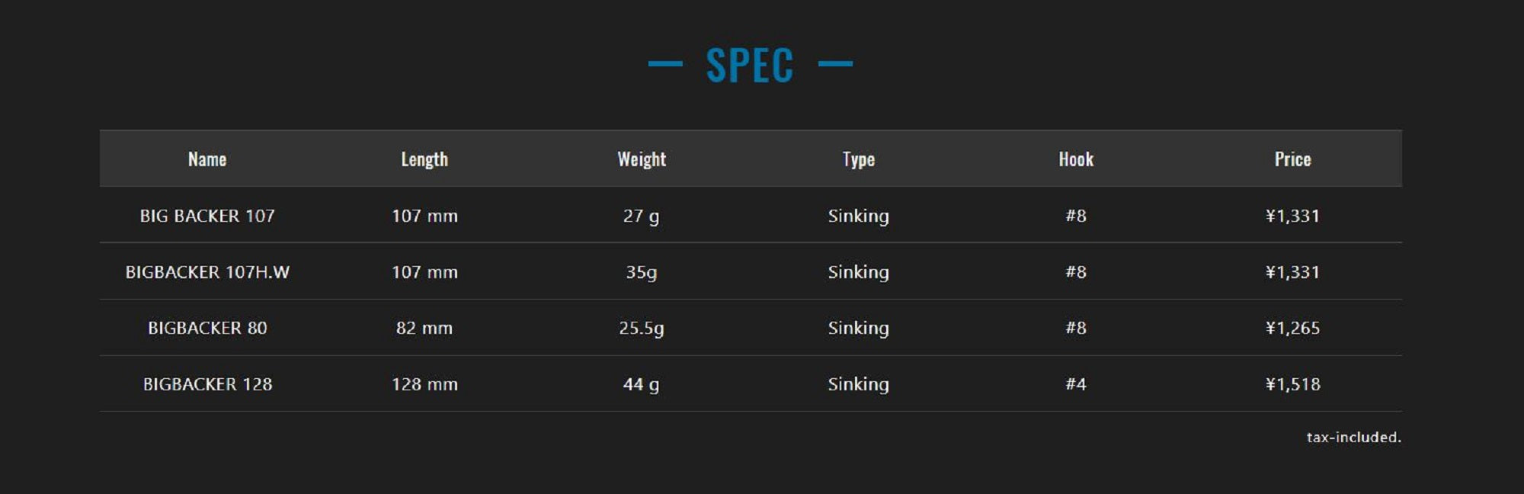
Task: Click the Hook column header
Action: [x=1076, y=159]
